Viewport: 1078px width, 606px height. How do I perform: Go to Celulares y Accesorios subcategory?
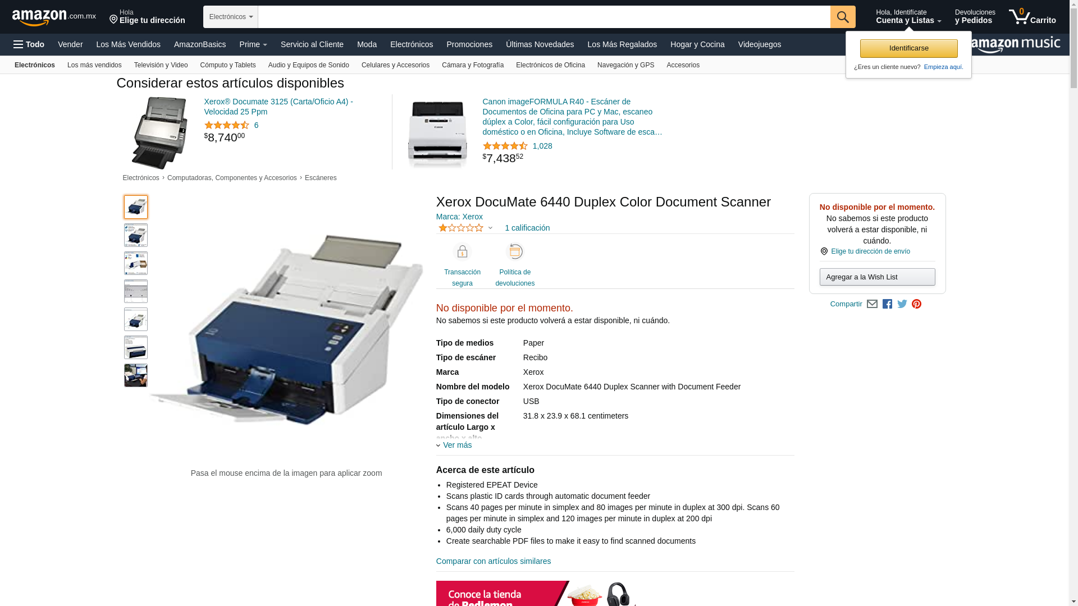395,65
